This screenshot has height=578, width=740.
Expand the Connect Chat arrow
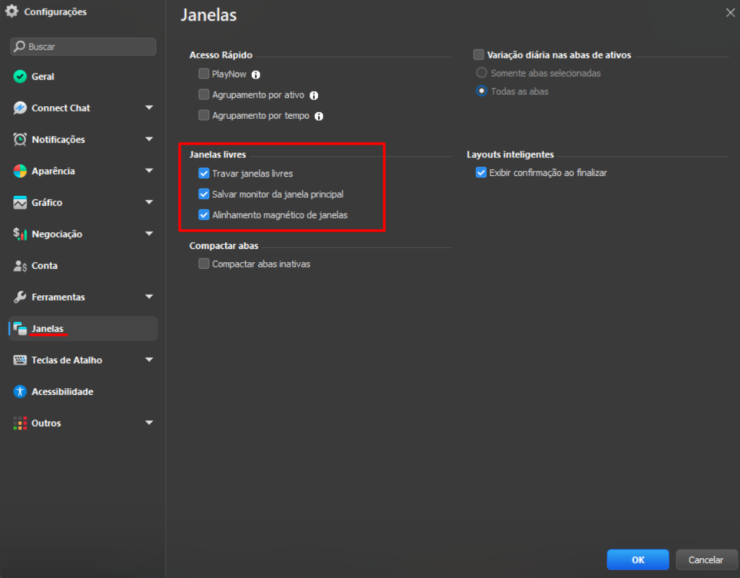[x=149, y=108]
